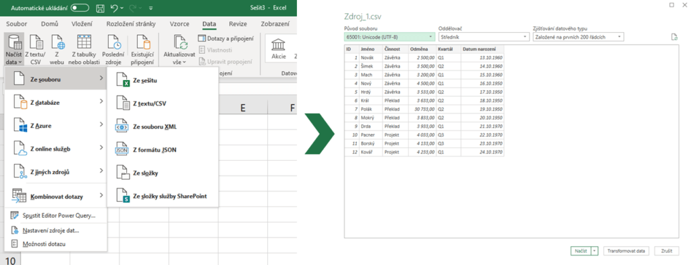Open the Oddělovač Středník dropdown
Screen dimensions: 691x265
point(483,38)
